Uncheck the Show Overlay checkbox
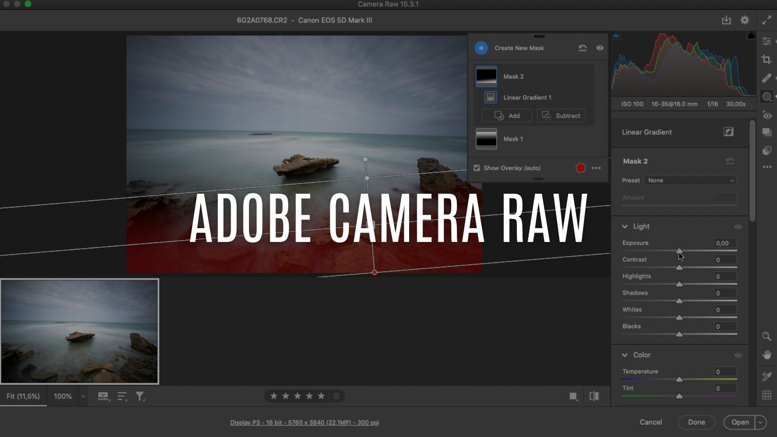Image resolution: width=777 pixels, height=437 pixels. [477, 168]
